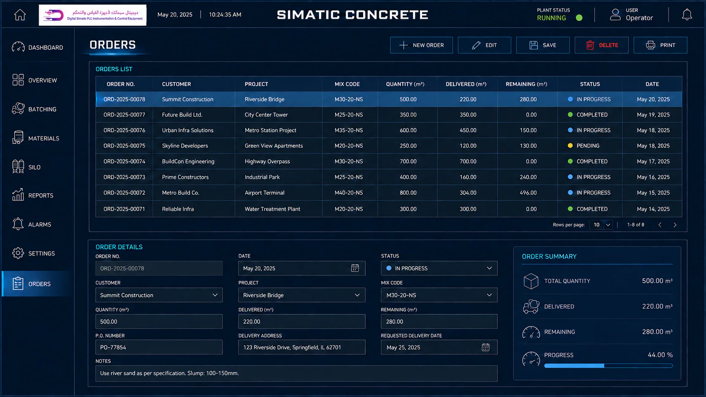
Task: Click the Quantity input field
Action: [159, 321]
